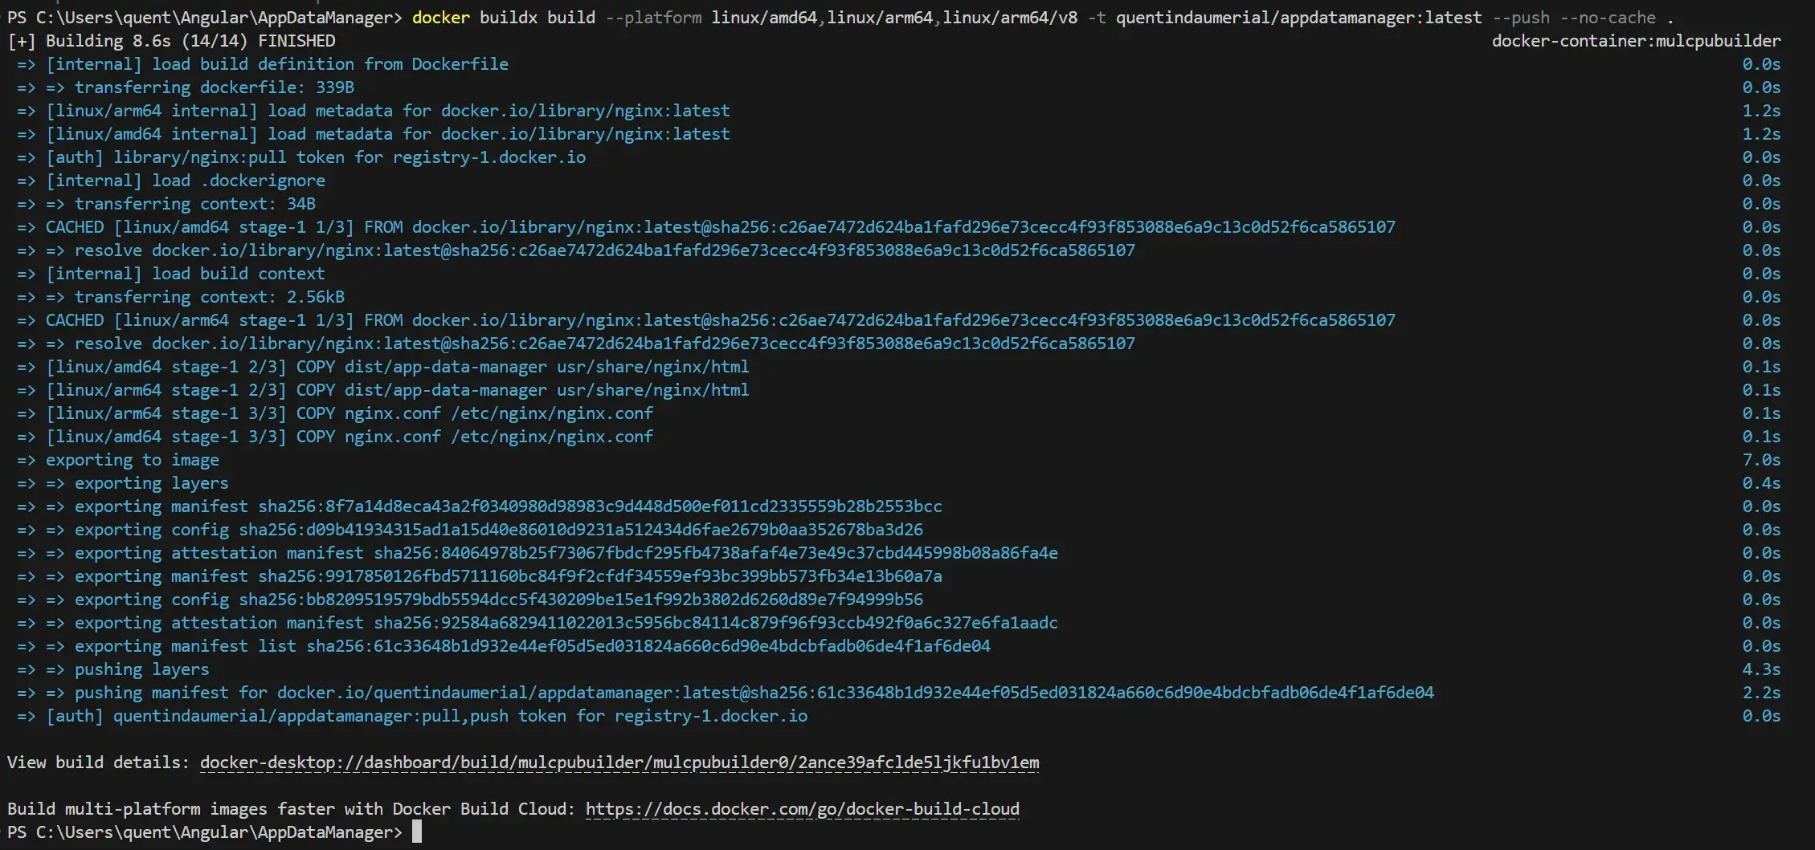Screen dimensions: 1815x850
Task: Click the 7.0s duration for exporting to image
Action: (x=1760, y=460)
